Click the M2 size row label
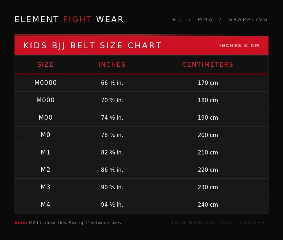Viewport: 283px width, 240px height. click(46, 170)
